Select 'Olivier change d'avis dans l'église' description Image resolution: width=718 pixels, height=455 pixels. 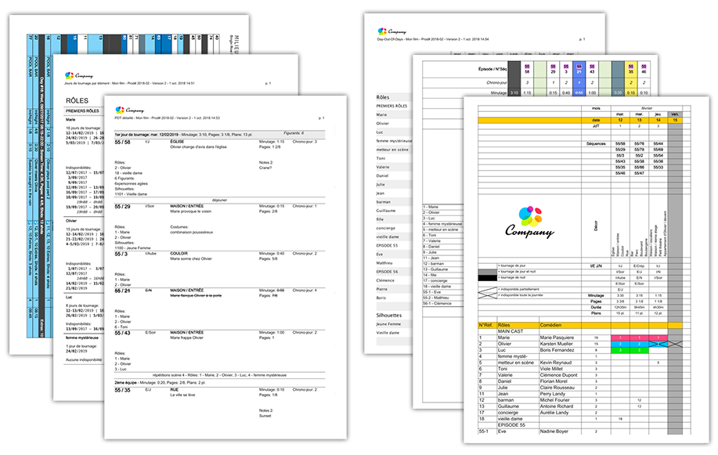tap(198, 147)
